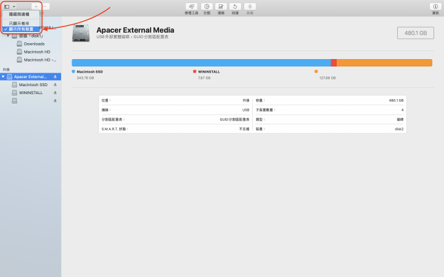This screenshot has height=277, width=444.
Task: Click the orange legend dot above 127.86 GB
Action: [316, 71]
